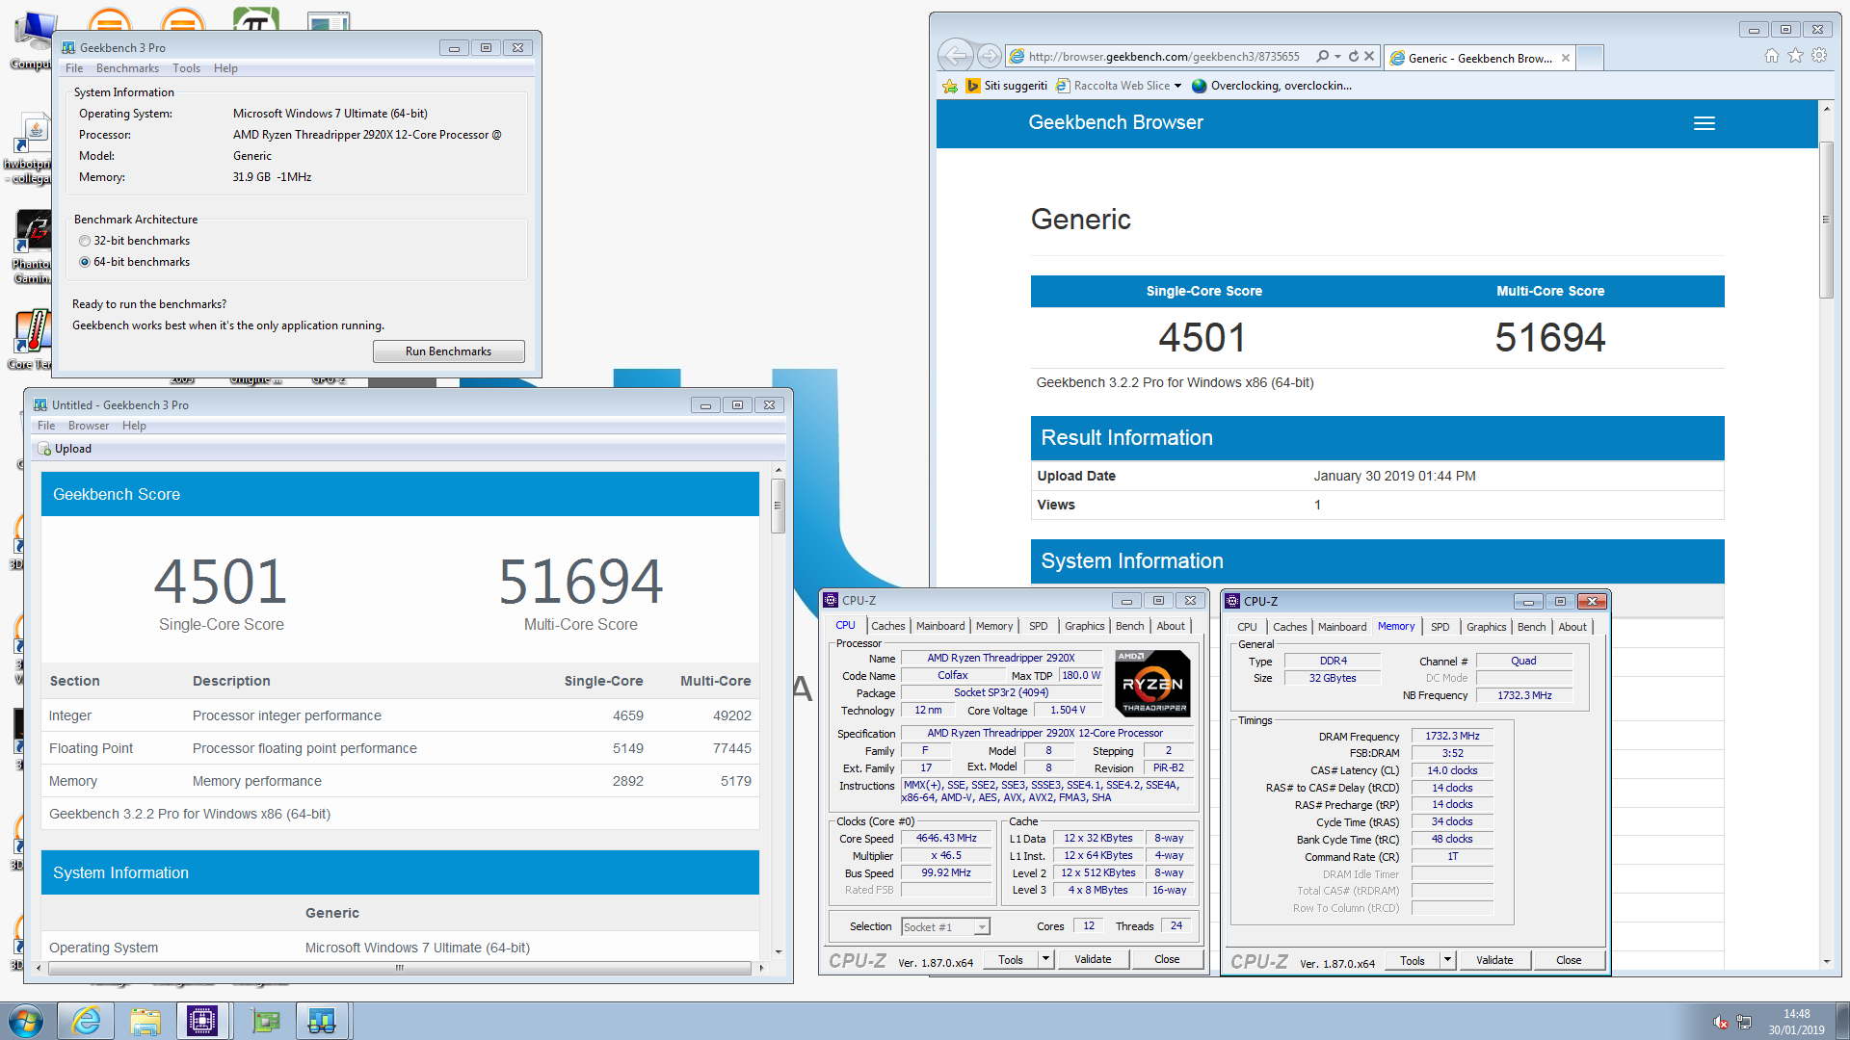Open Phantom Gaming desktop shortcut
The width and height of the screenshot is (1850, 1040).
pos(32,247)
